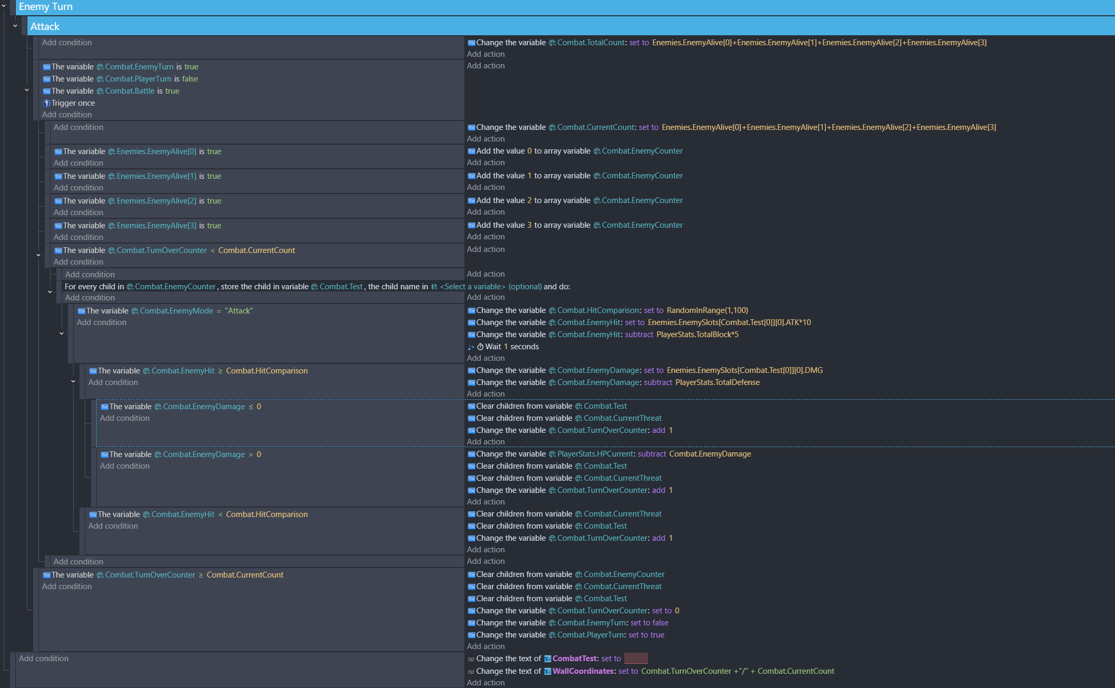1115x688 pixels.
Task: Click the empty red text value of CombatTest
Action: point(635,659)
